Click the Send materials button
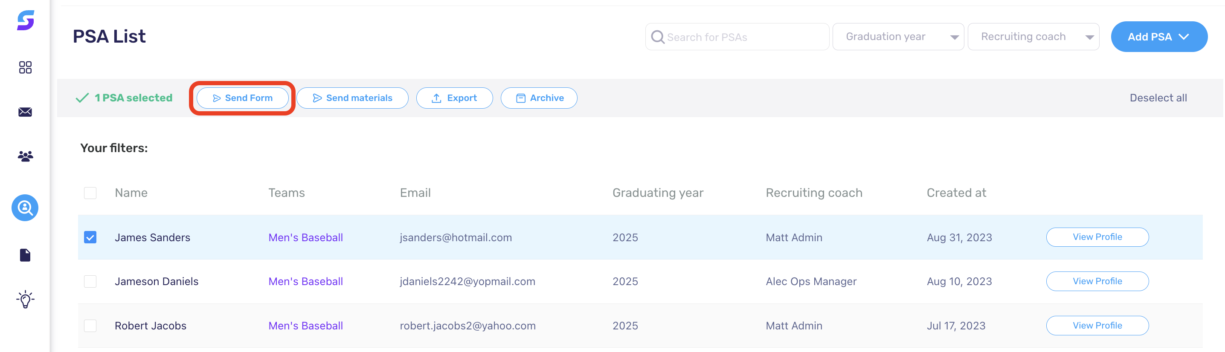The image size is (1225, 352). pos(352,98)
